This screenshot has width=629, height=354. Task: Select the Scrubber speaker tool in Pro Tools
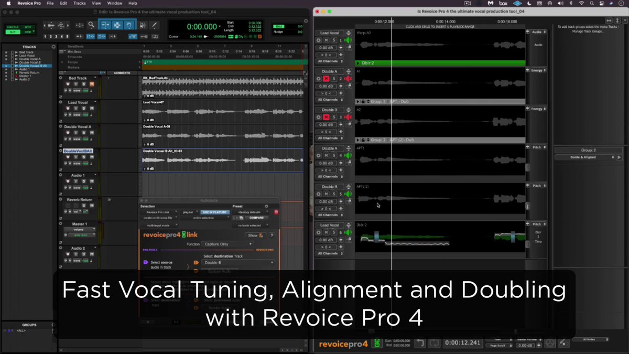143,25
